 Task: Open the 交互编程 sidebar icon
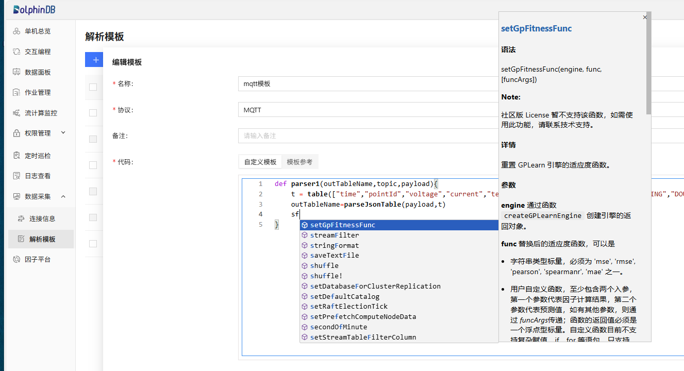(16, 52)
